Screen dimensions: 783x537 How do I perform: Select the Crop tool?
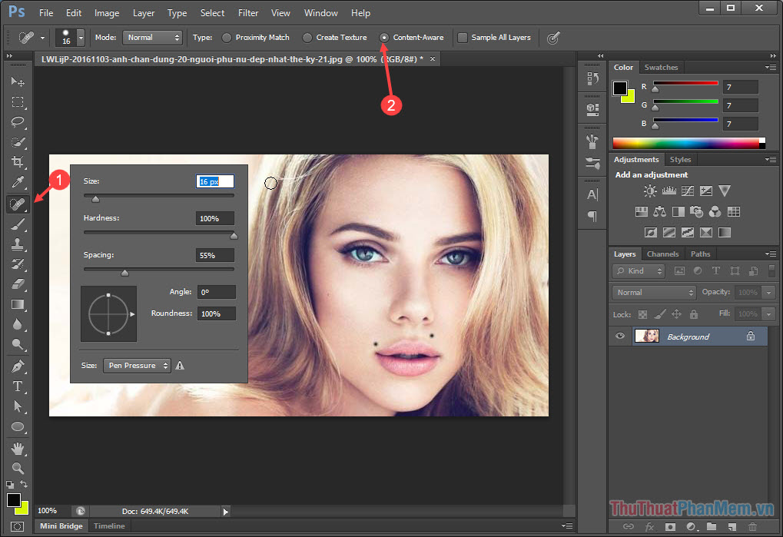[17, 162]
